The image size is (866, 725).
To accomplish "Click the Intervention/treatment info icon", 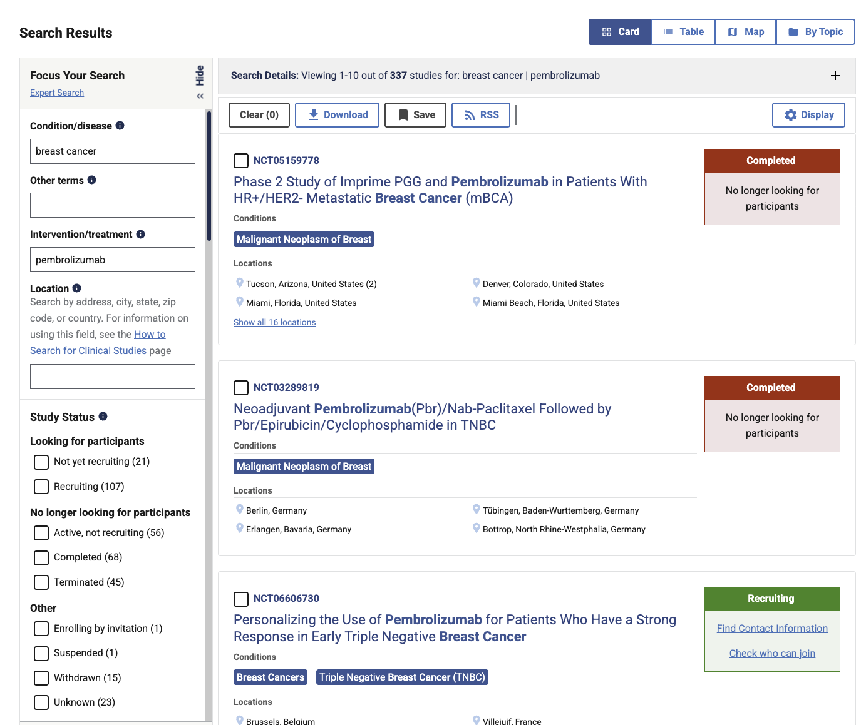I will [141, 235].
